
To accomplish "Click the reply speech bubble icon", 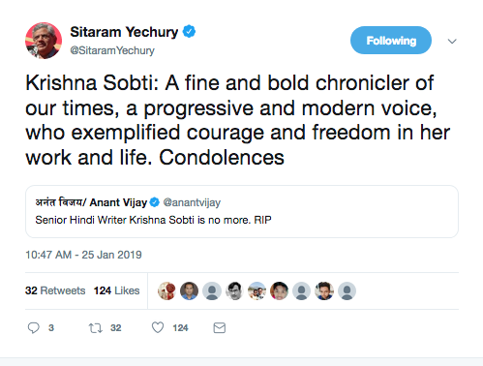I will click(x=33, y=328).
